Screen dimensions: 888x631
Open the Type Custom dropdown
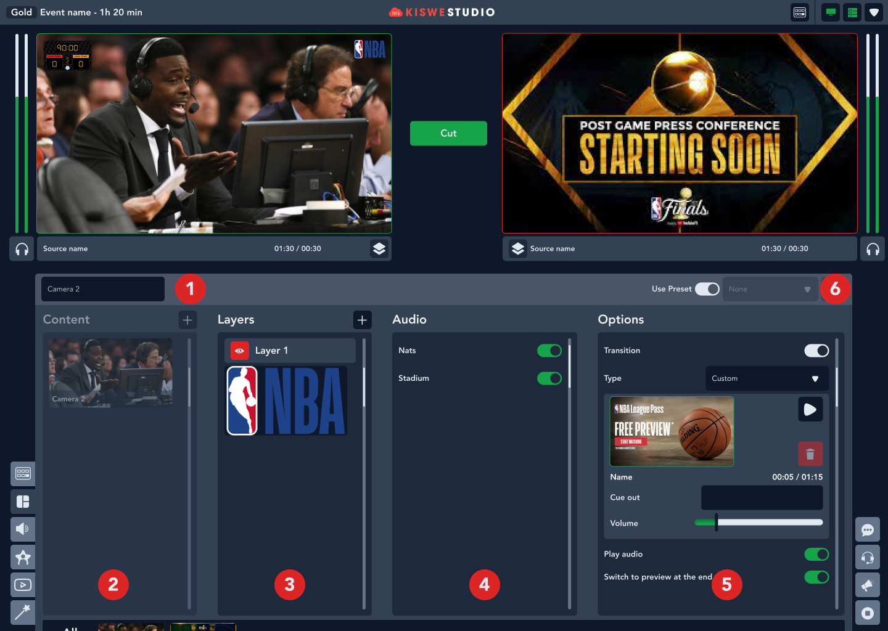click(767, 378)
